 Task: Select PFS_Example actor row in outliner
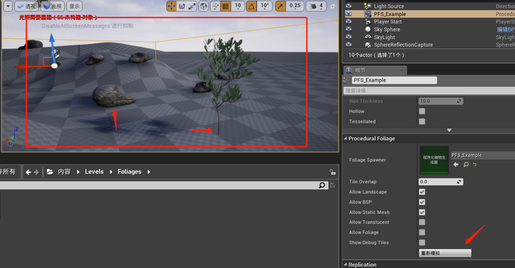(x=430, y=14)
